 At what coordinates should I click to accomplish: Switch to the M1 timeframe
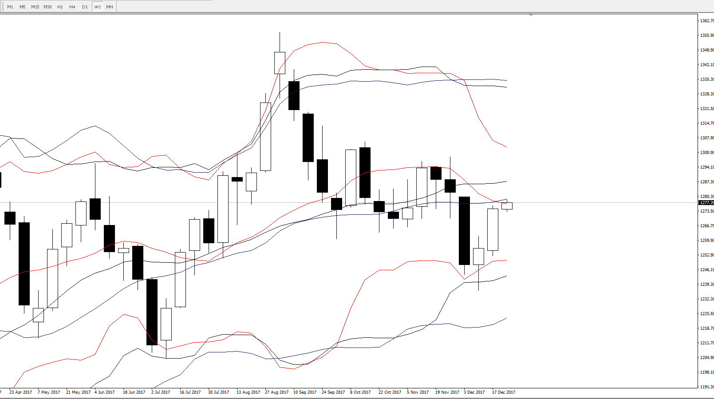click(x=10, y=7)
